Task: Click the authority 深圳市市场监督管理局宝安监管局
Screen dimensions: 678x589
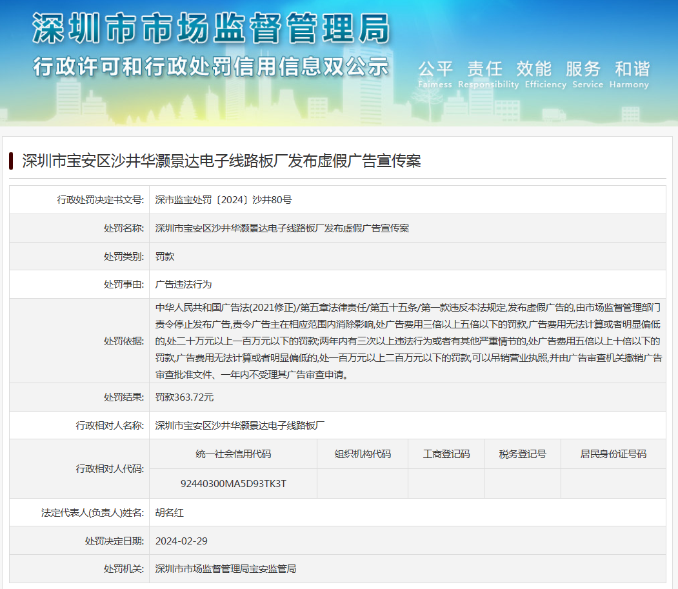Action: (226, 569)
